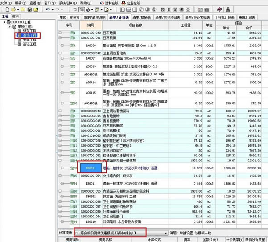Switch to the 清单/措施表 tab

tap(141, 17)
